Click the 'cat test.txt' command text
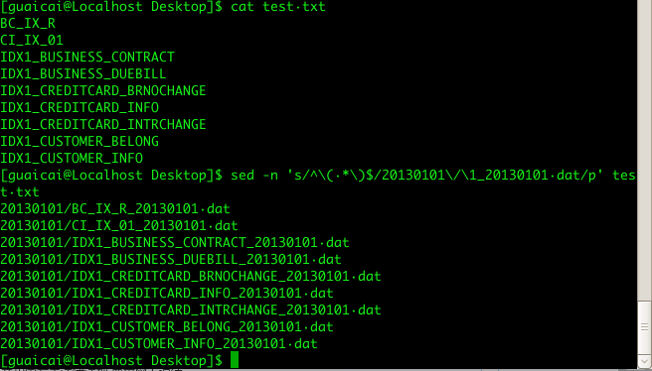Image resolution: width=652 pixels, height=371 pixels. pos(278,7)
